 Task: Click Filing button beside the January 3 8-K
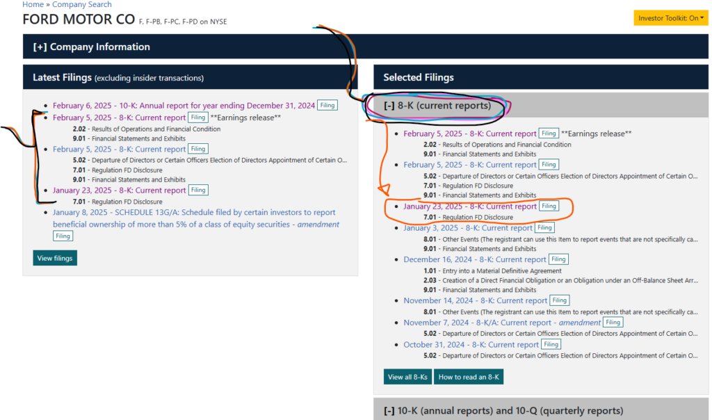(x=544, y=228)
